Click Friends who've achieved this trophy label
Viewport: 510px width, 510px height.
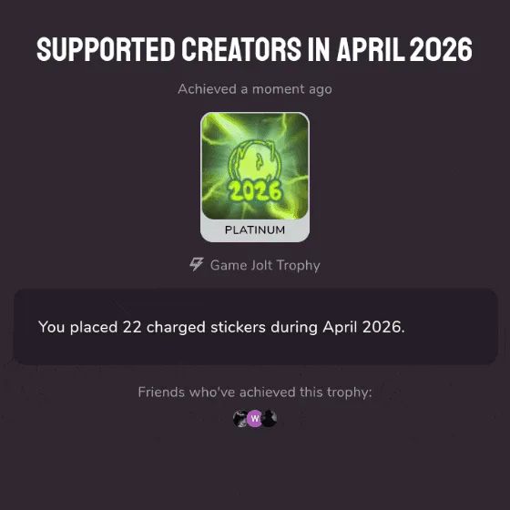(255, 393)
